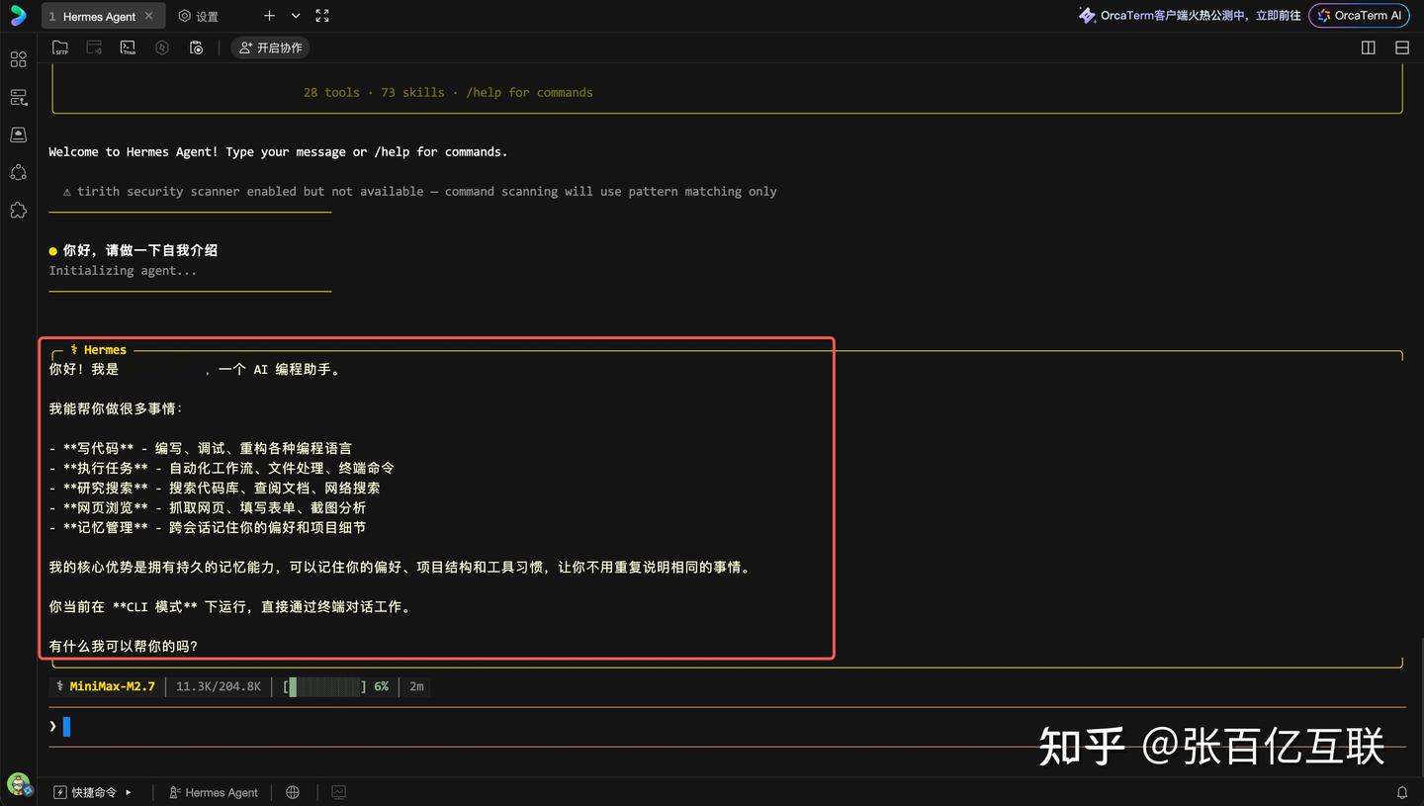Click the 开启协作 collaboration button
The width and height of the screenshot is (1424, 806).
click(x=270, y=46)
